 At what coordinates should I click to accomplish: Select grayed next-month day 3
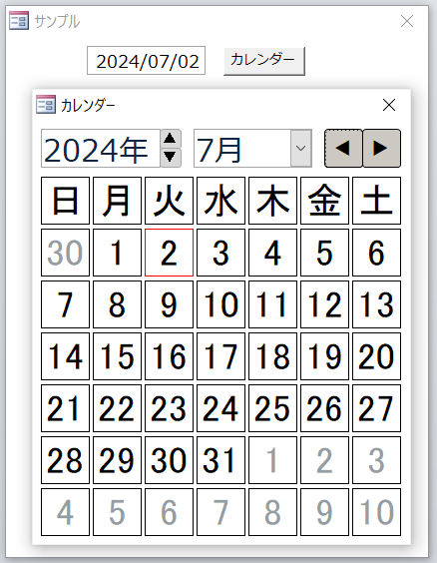pos(377,460)
